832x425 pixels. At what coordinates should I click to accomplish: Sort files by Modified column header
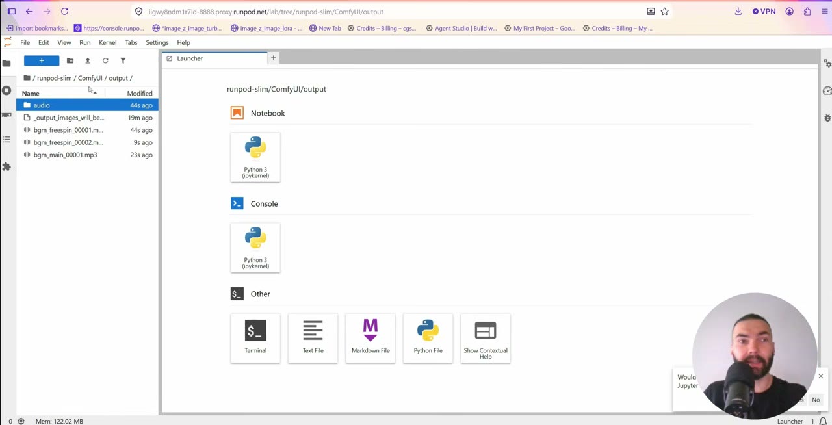click(x=131, y=93)
